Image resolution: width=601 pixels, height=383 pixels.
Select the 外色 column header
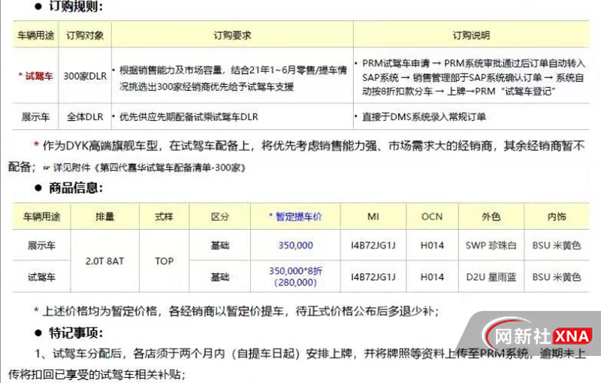tap(491, 217)
